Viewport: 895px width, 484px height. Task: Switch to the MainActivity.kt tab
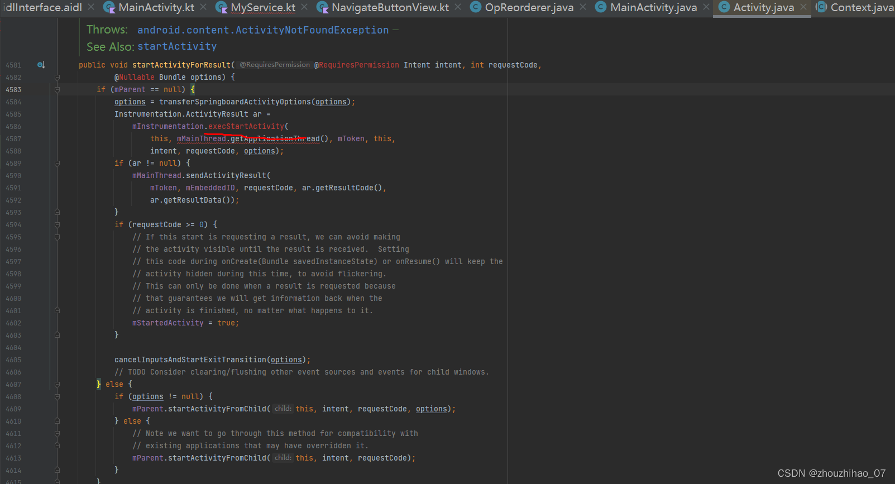tap(156, 7)
